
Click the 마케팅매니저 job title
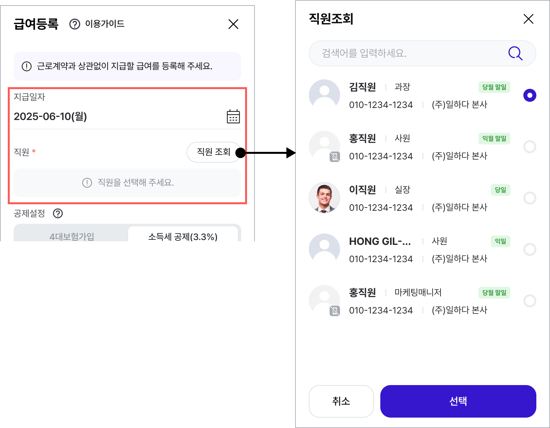pyautogui.click(x=418, y=292)
